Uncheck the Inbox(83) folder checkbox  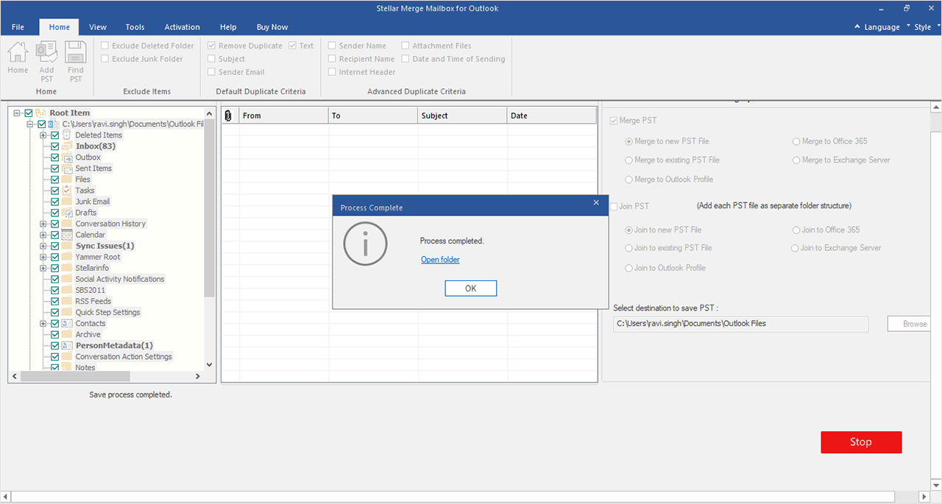tap(54, 146)
